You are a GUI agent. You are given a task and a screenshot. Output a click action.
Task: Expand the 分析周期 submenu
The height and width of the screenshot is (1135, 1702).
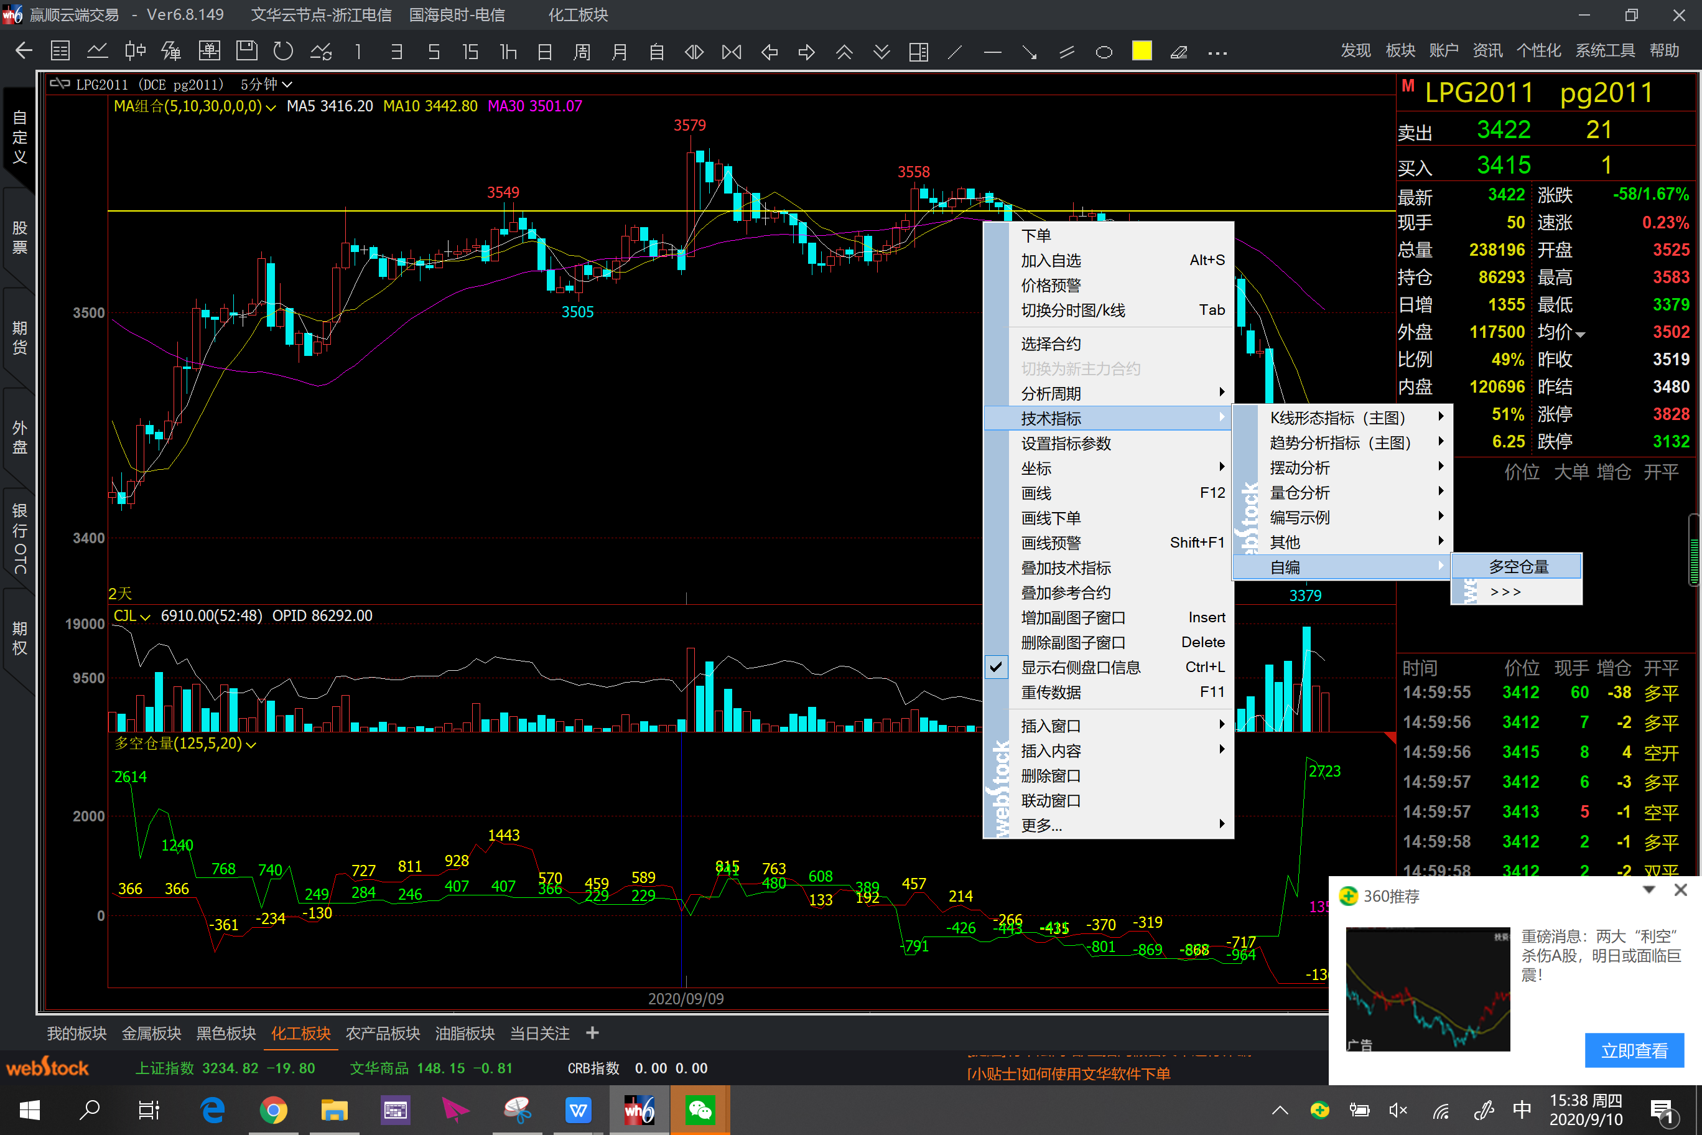tap(1109, 394)
